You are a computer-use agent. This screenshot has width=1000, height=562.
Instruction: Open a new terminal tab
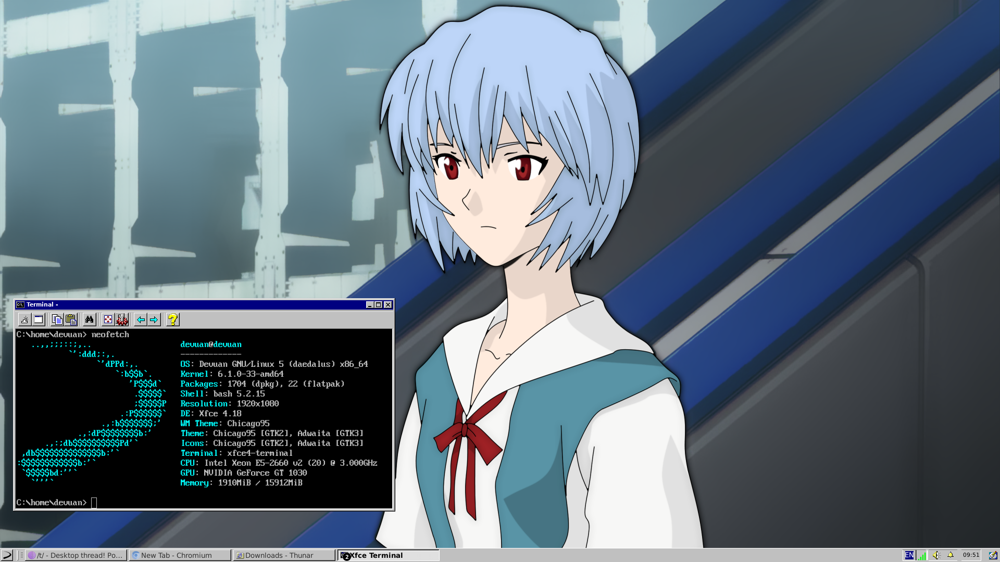[24, 320]
